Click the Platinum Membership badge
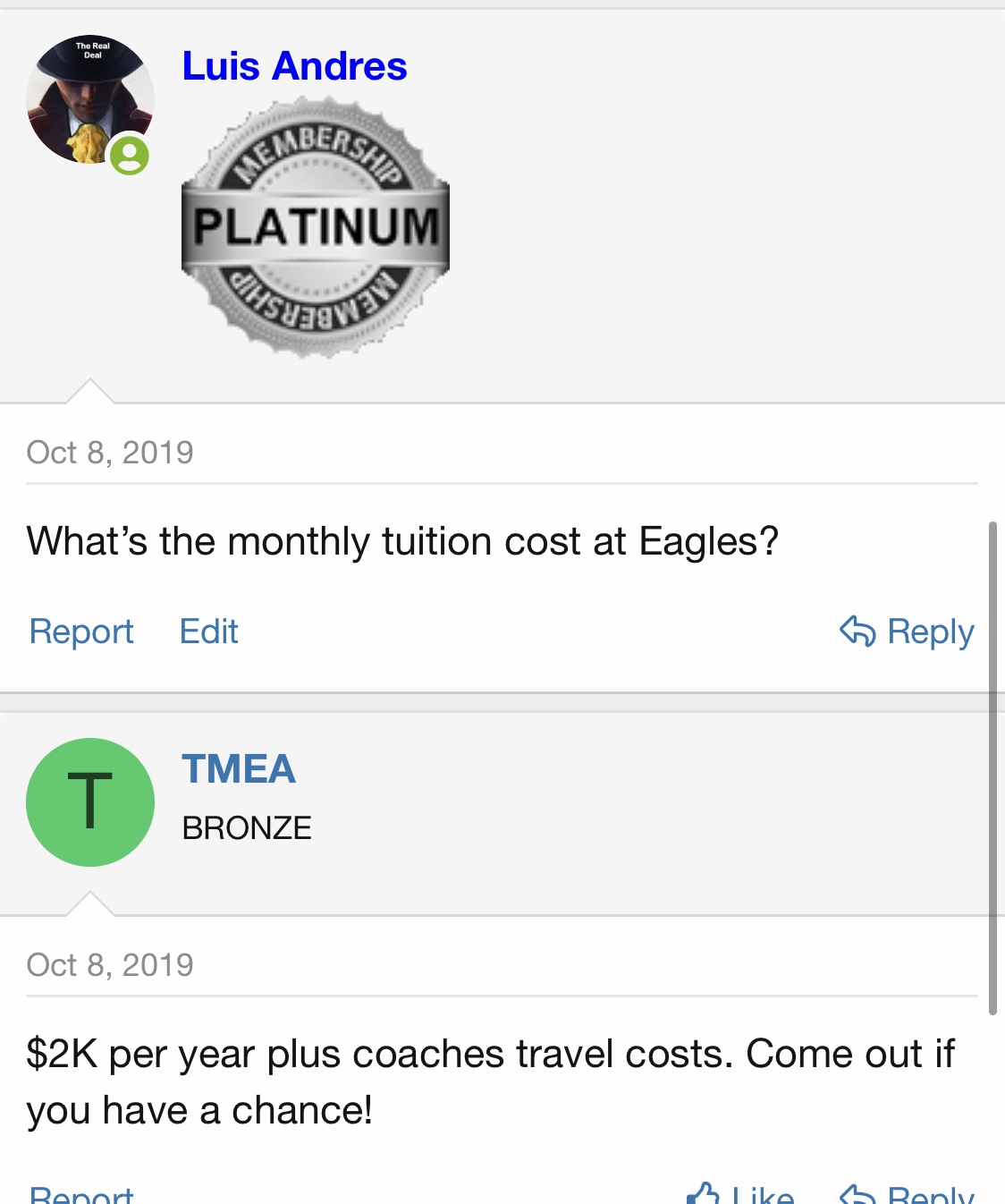The image size is (1005, 1204). coord(315,227)
